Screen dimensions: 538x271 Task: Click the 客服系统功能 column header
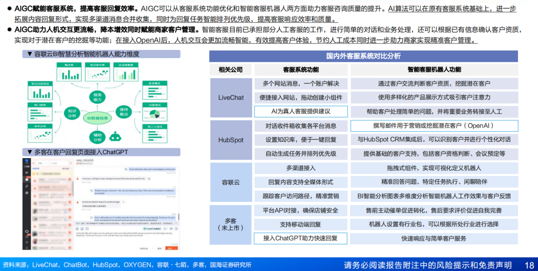[x=300, y=70]
